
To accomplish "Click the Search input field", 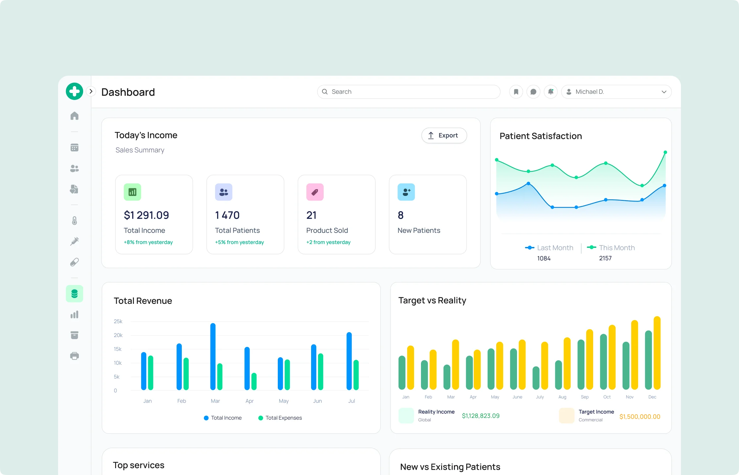I will coord(409,92).
